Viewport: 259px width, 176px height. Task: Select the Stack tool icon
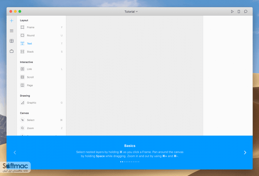click(22, 51)
